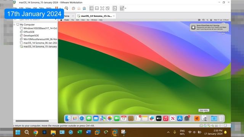Open the dropdown arrow beside the pause button
Viewport: 244px width, 137px height.
pos(60,8)
